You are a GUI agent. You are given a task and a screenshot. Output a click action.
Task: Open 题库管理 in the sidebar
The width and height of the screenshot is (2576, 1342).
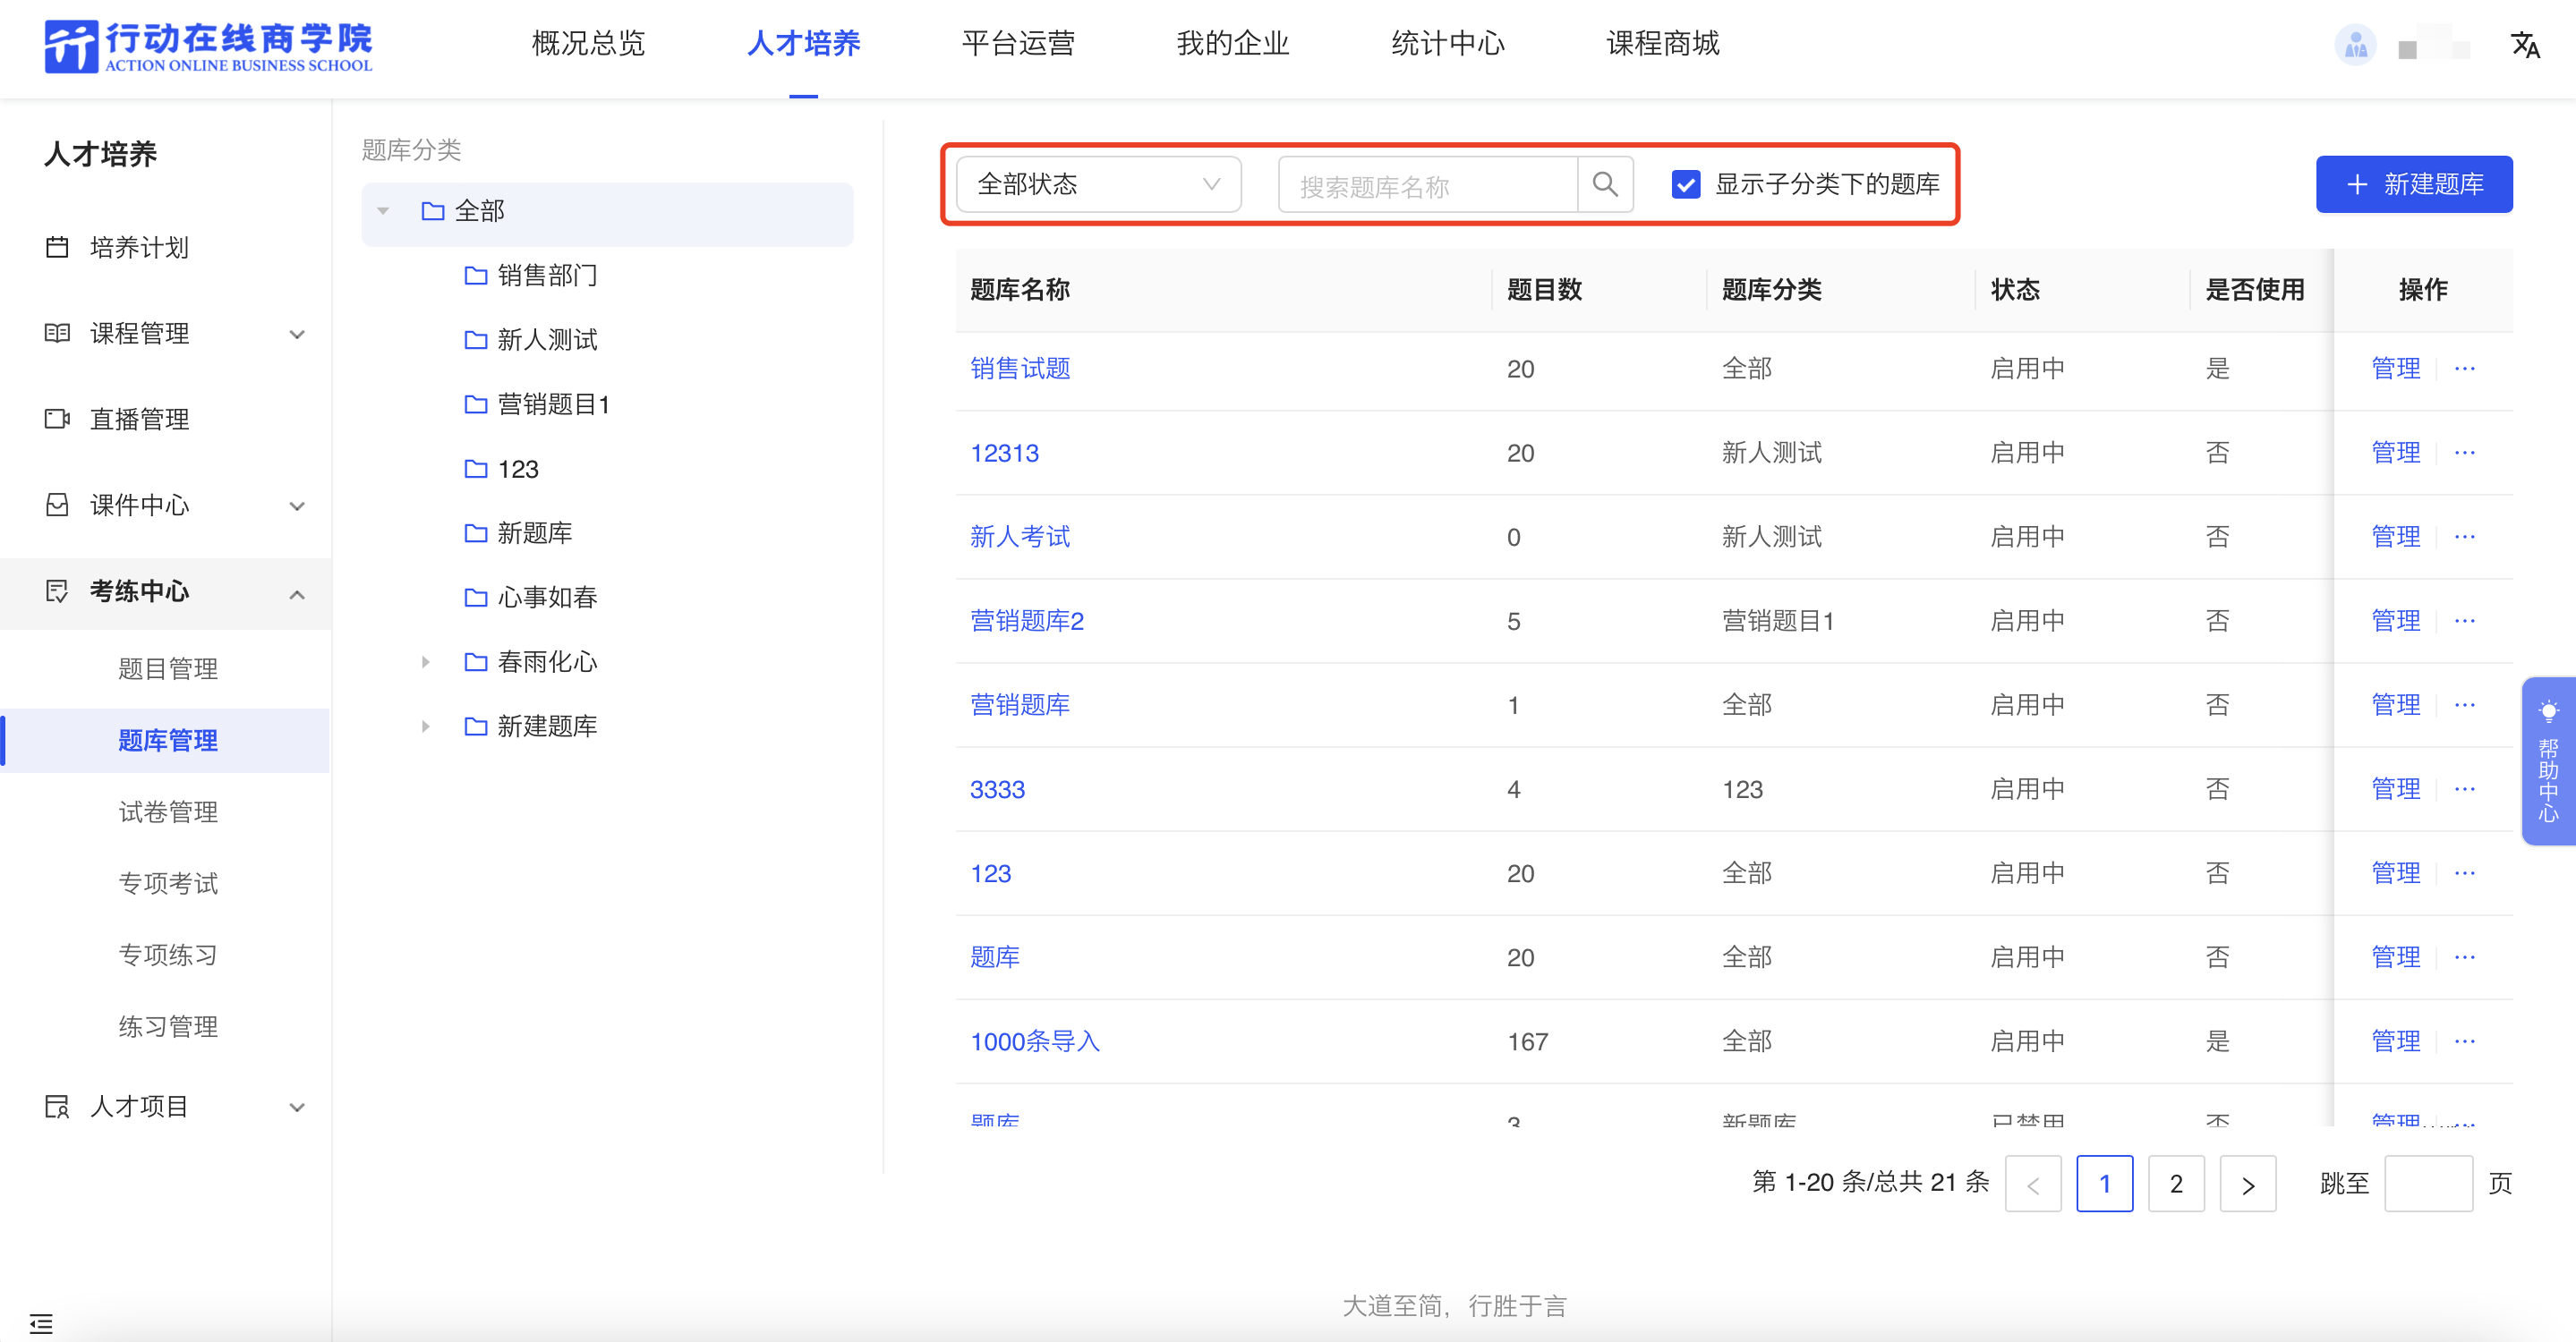click(x=168, y=741)
